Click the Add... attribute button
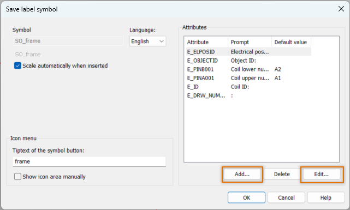This screenshot has height=210, width=350. coord(242,174)
